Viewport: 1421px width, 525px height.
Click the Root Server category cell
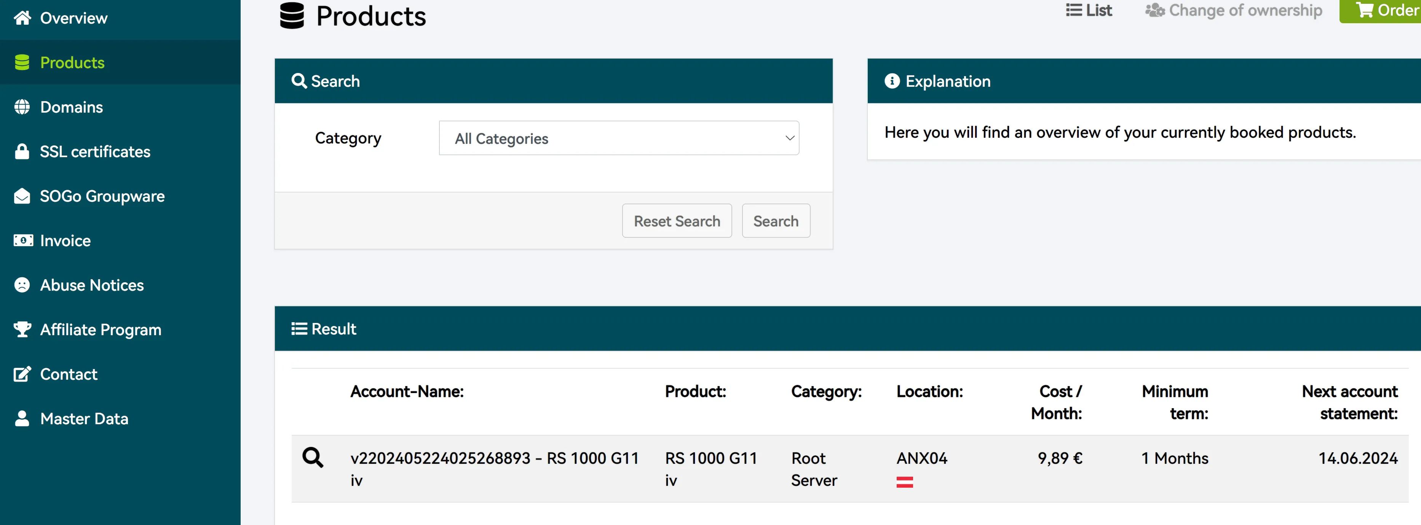[814, 469]
